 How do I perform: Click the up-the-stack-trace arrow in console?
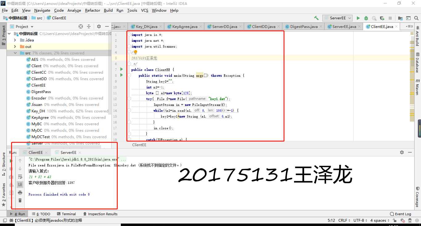point(20,161)
